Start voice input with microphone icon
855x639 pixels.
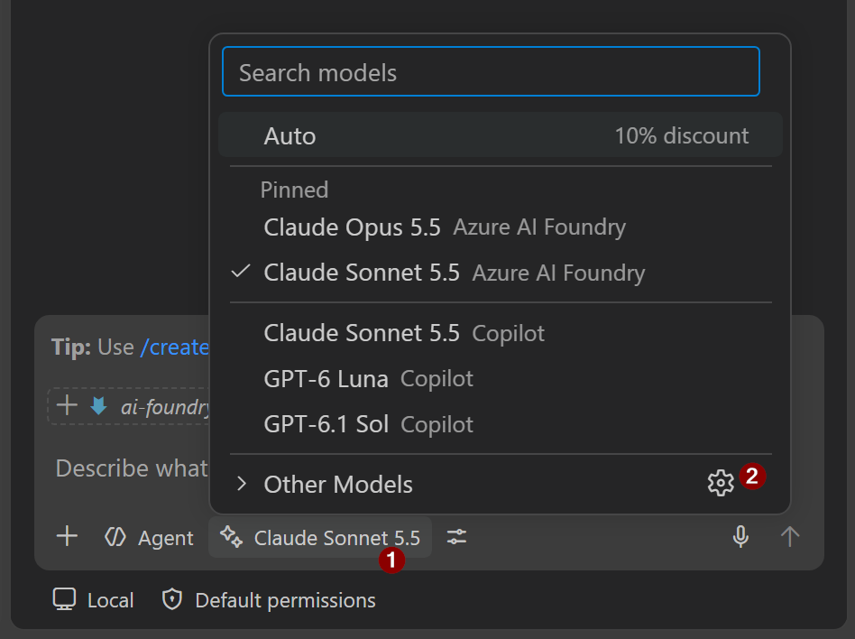tap(740, 536)
